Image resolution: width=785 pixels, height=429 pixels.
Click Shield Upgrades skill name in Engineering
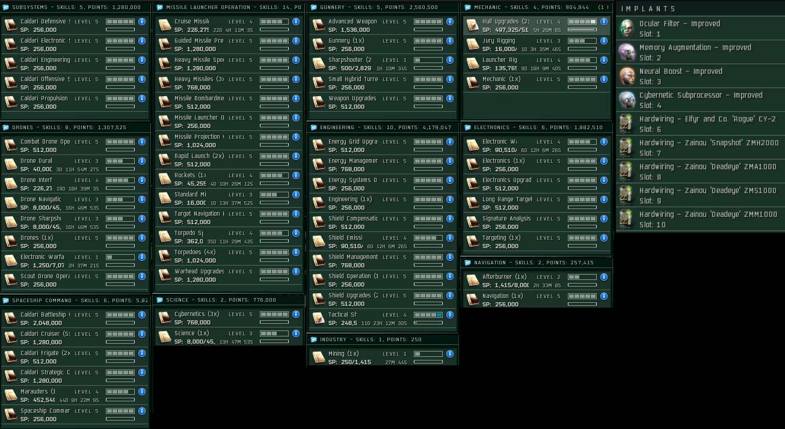353,296
